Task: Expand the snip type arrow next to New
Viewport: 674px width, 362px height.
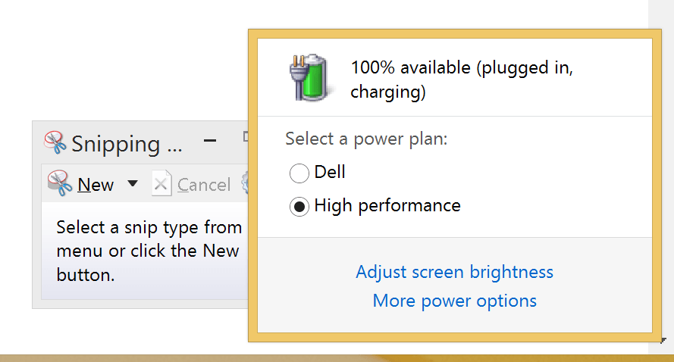Action: [x=133, y=183]
